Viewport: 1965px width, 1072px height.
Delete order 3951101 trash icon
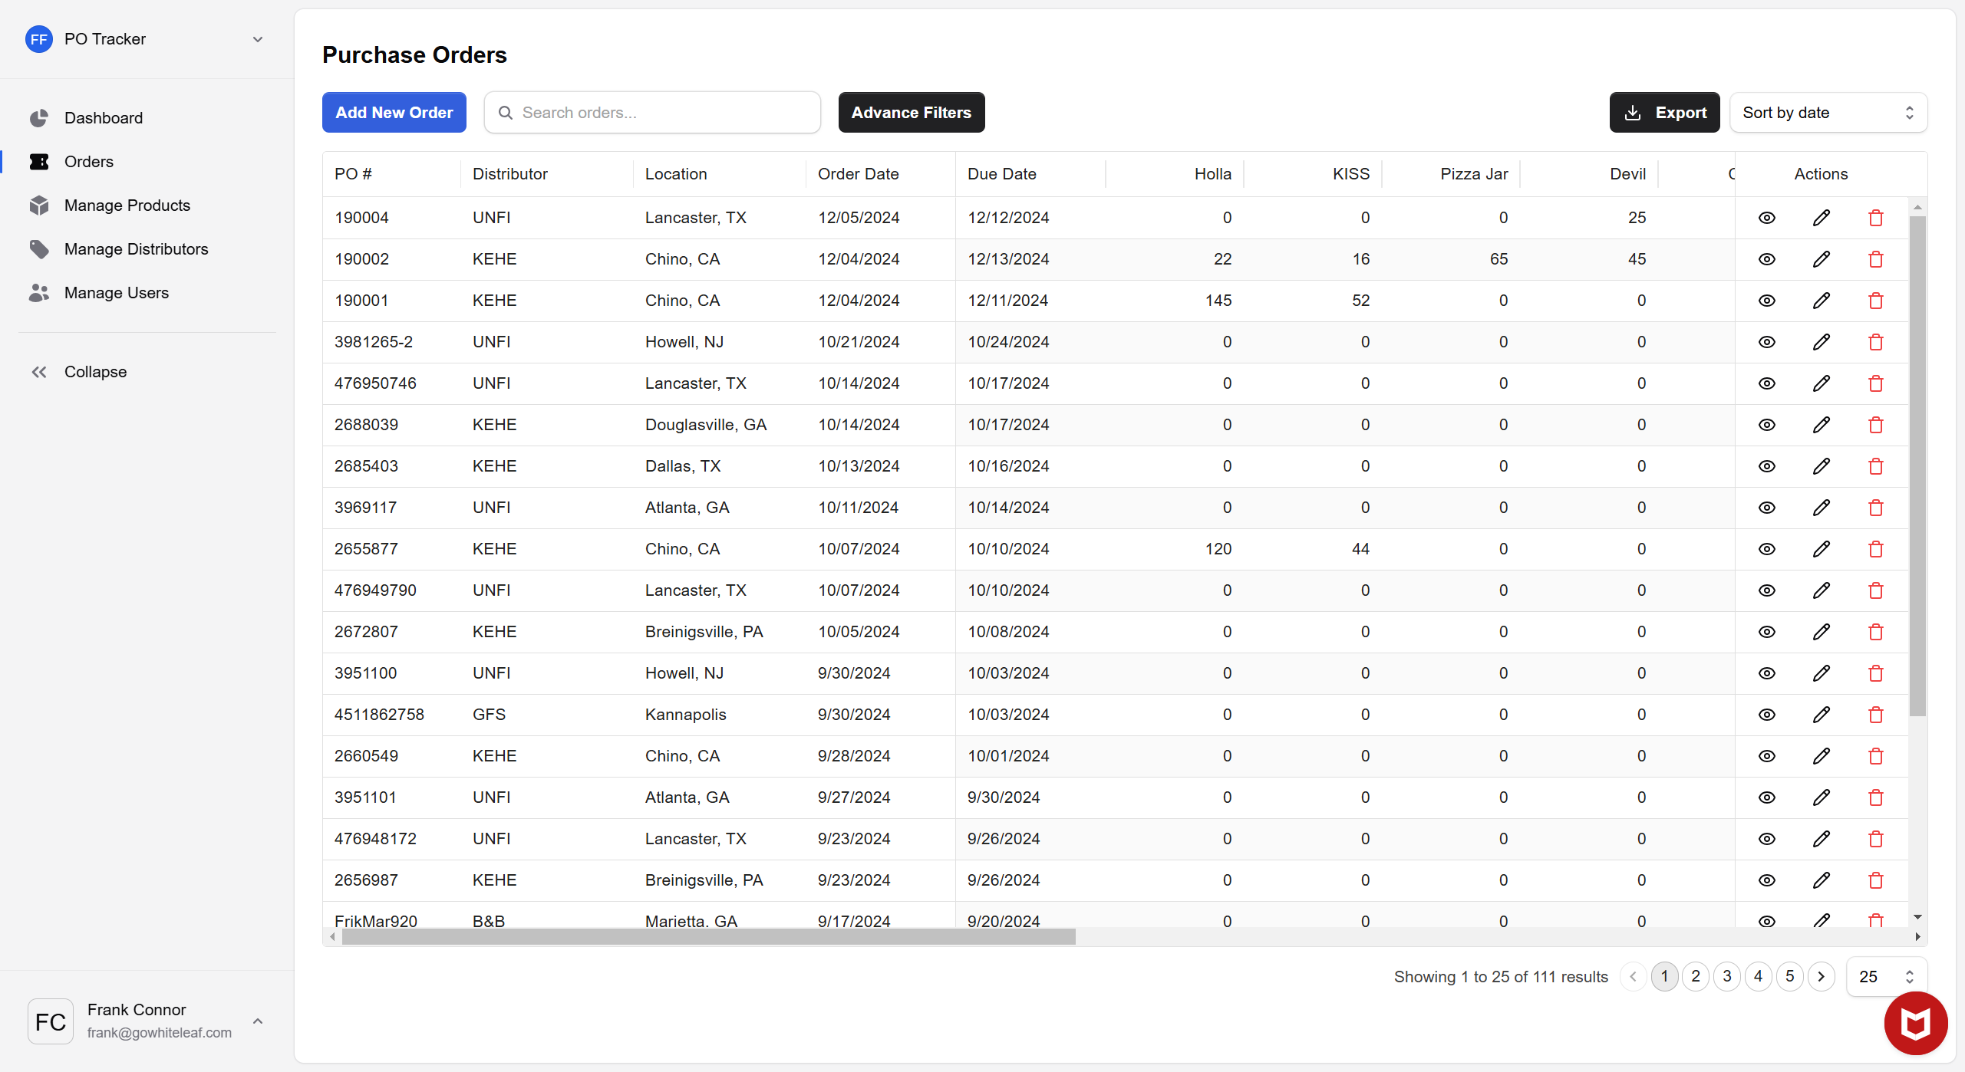1876,797
